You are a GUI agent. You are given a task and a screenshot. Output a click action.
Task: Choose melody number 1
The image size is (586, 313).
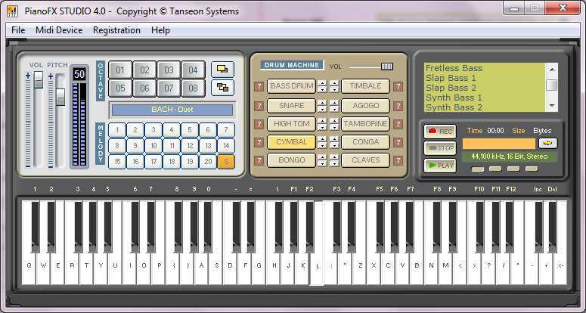click(x=117, y=130)
